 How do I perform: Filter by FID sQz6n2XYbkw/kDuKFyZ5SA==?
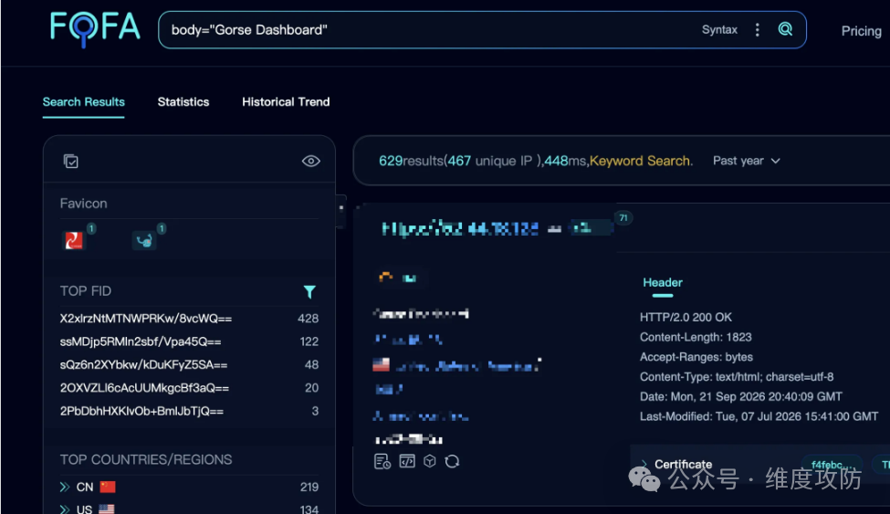(x=143, y=364)
